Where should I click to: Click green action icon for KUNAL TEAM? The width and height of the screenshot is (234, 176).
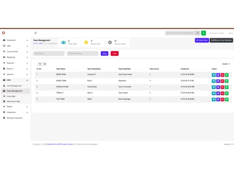point(227,81)
